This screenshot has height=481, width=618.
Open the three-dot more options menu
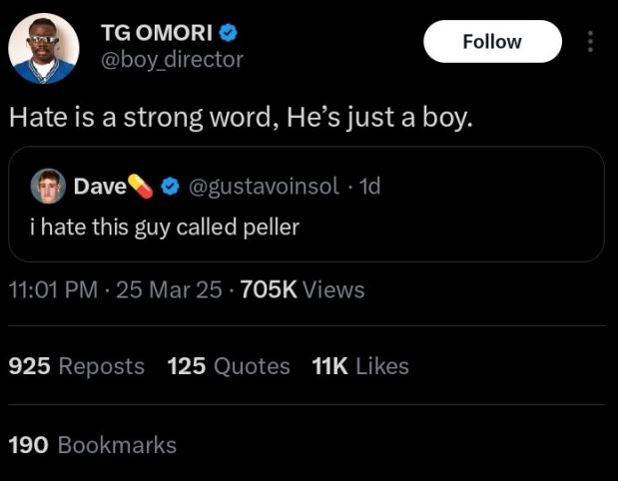tap(590, 42)
